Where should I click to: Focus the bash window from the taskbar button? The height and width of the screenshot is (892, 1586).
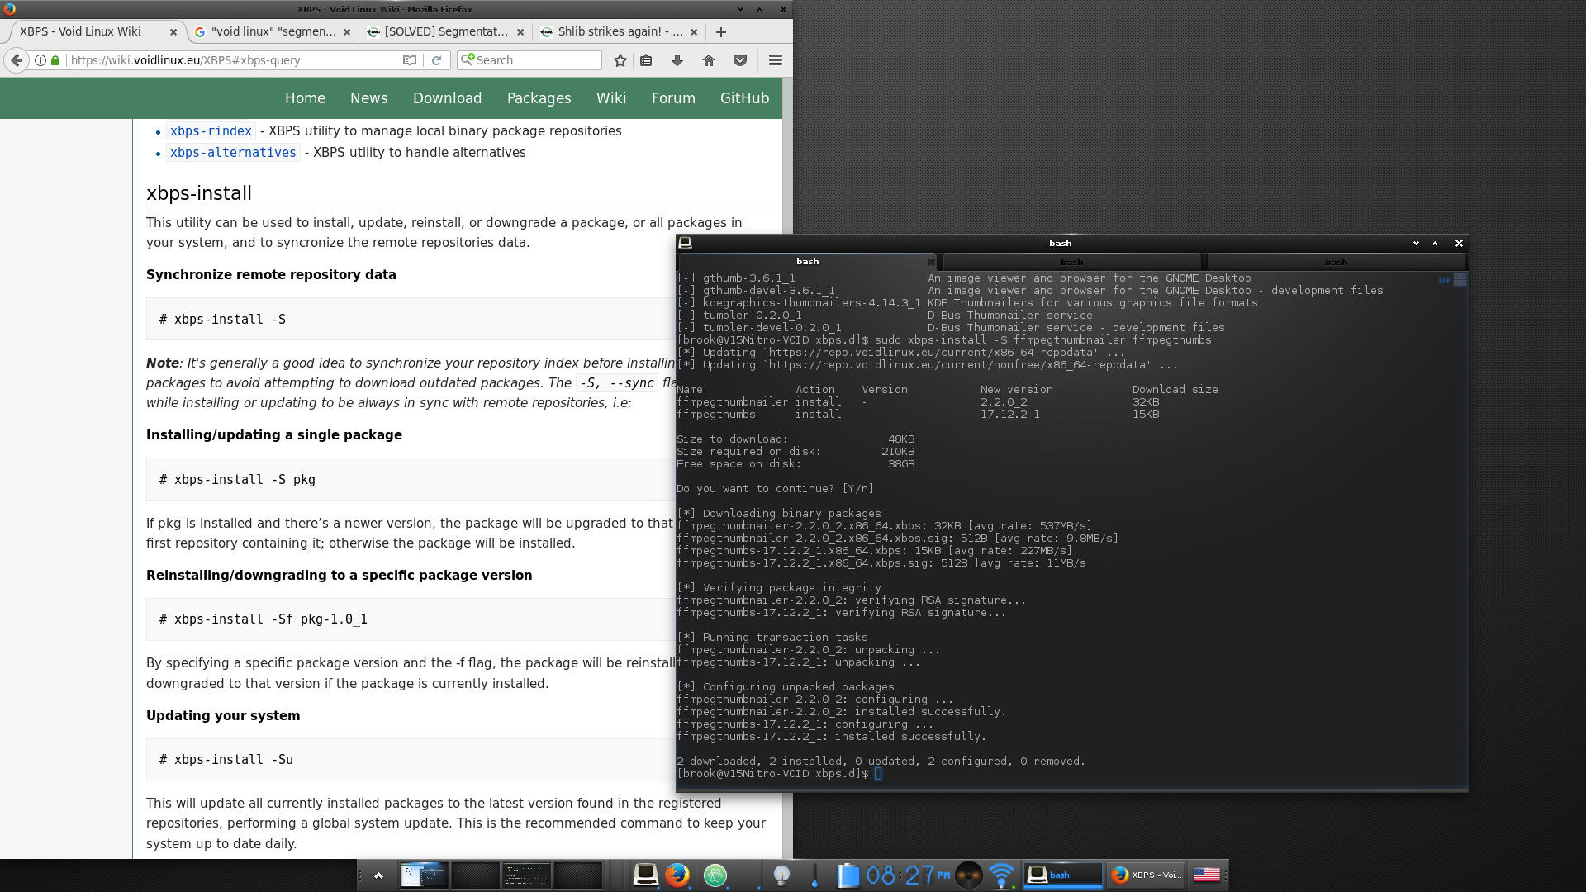pos(1062,875)
